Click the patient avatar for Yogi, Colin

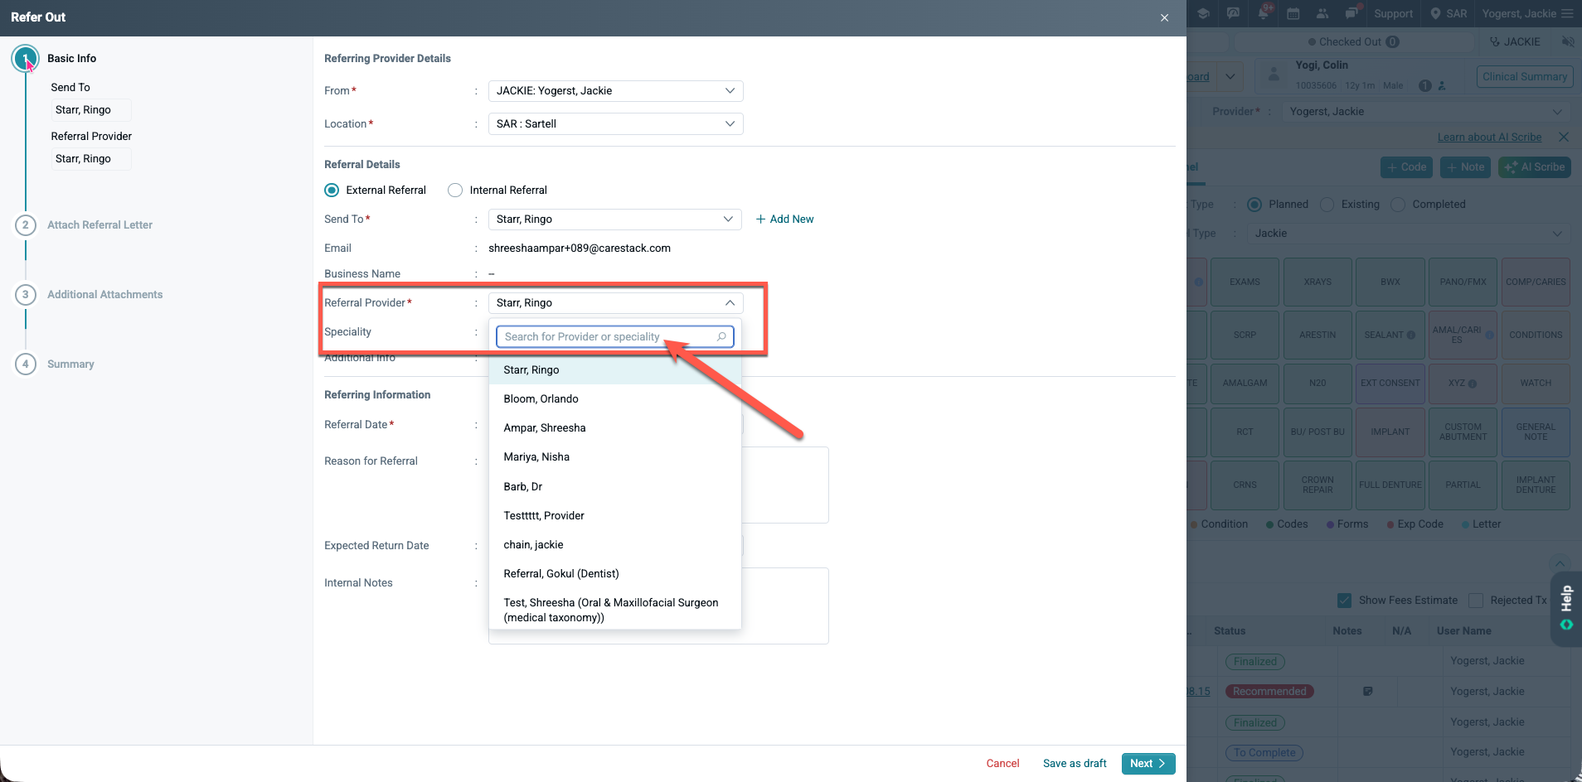[x=1274, y=76]
